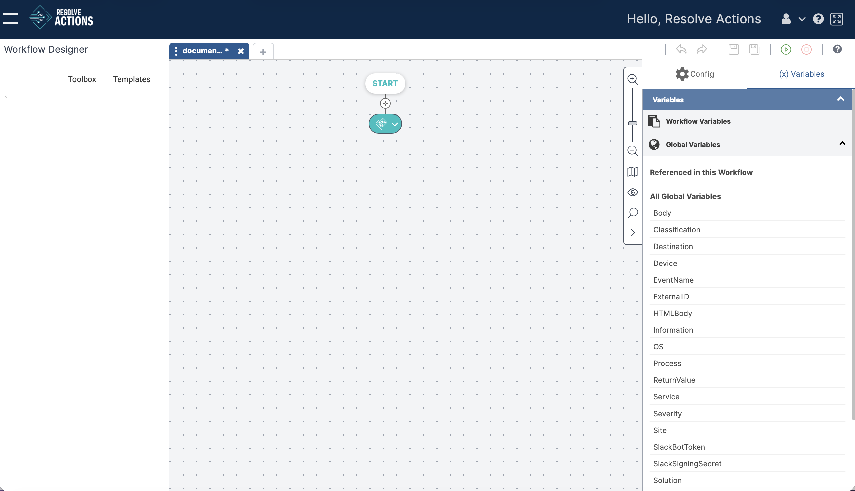Open the end node's dropdown chevron
This screenshot has height=491, width=855.
click(x=394, y=124)
